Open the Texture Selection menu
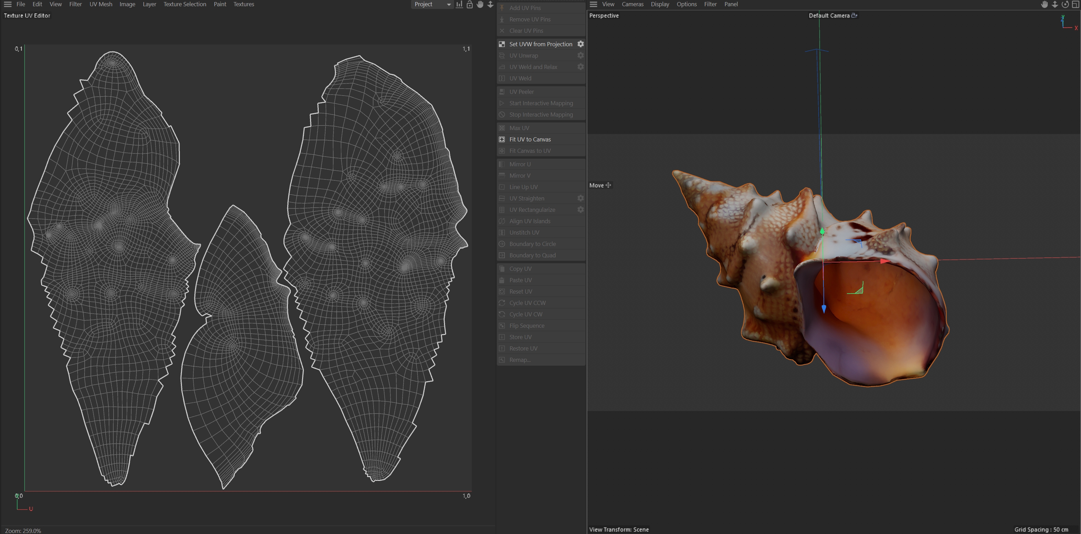 (185, 4)
